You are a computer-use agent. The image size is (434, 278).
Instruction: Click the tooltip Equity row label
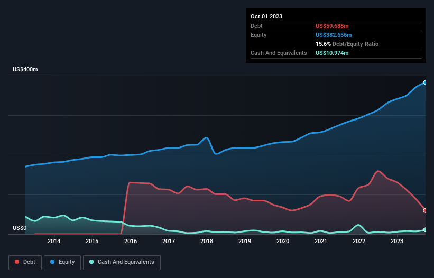[258, 35]
